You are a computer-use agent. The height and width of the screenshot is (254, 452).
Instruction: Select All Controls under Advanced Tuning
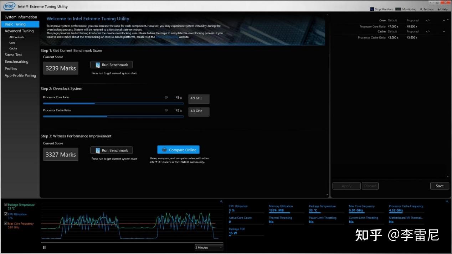pos(17,37)
